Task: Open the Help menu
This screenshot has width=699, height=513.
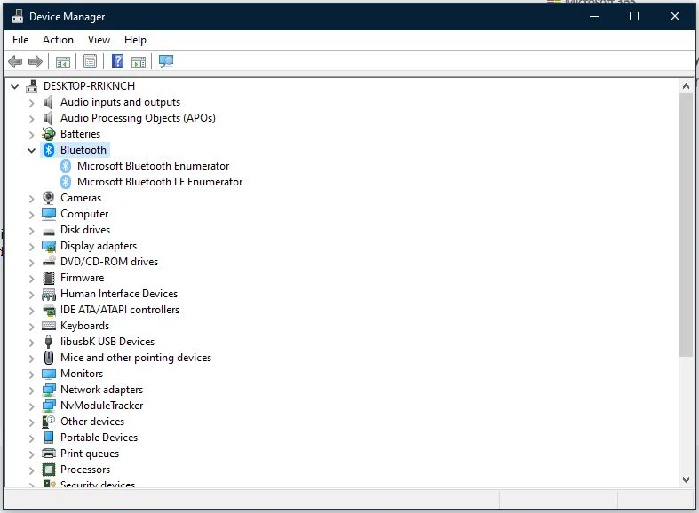Action: [135, 40]
